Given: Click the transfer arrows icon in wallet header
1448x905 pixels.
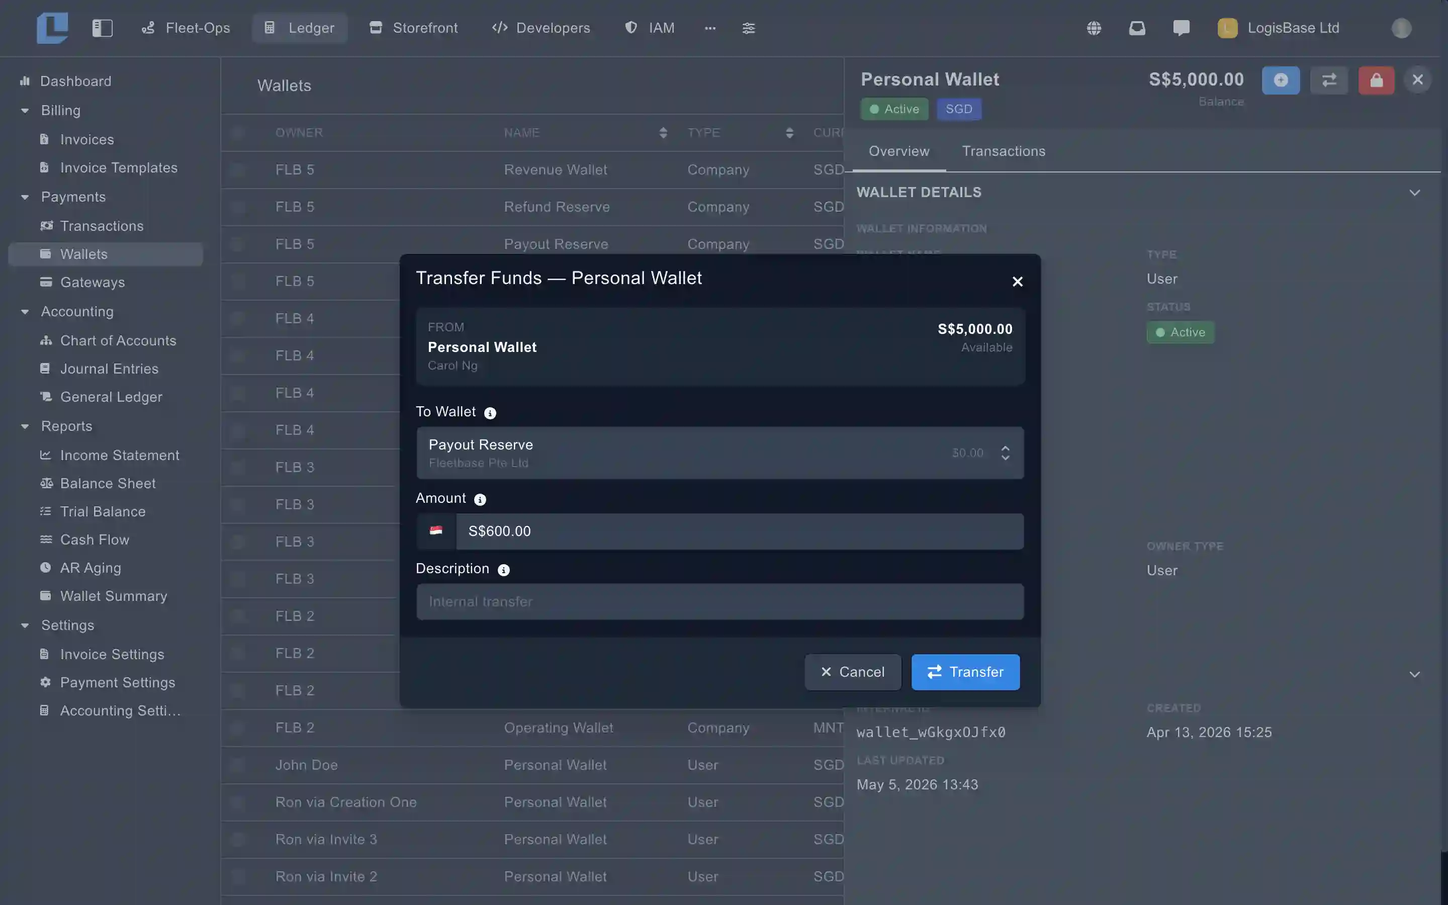Looking at the screenshot, I should [x=1329, y=80].
